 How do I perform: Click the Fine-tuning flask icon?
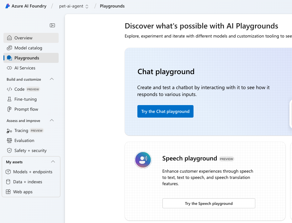(x=9, y=99)
